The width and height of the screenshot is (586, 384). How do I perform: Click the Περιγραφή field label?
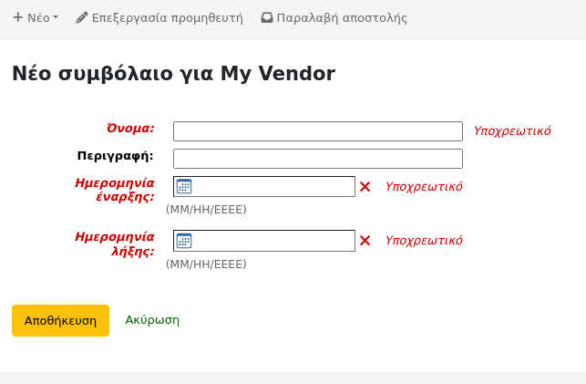coord(116,156)
